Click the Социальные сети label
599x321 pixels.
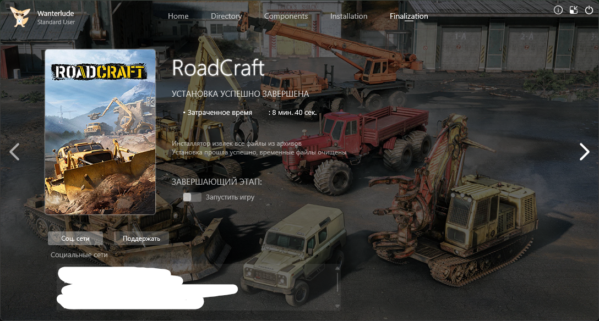coord(79,254)
